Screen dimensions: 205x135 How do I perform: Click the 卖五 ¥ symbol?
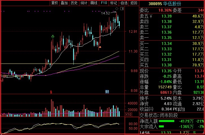point(151,16)
